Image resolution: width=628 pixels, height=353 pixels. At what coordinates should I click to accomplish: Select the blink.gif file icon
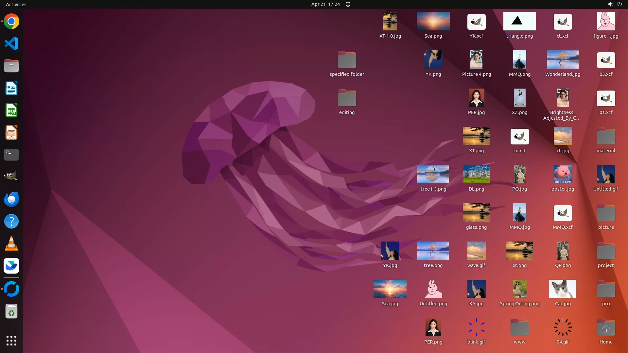point(476,327)
